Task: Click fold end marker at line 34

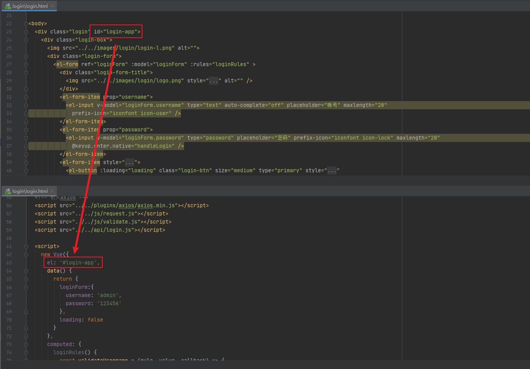Action: pos(26,122)
